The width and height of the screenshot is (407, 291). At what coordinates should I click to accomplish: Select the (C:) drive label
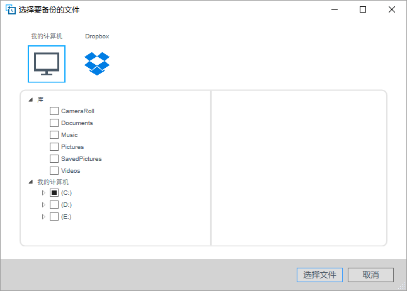click(x=66, y=193)
